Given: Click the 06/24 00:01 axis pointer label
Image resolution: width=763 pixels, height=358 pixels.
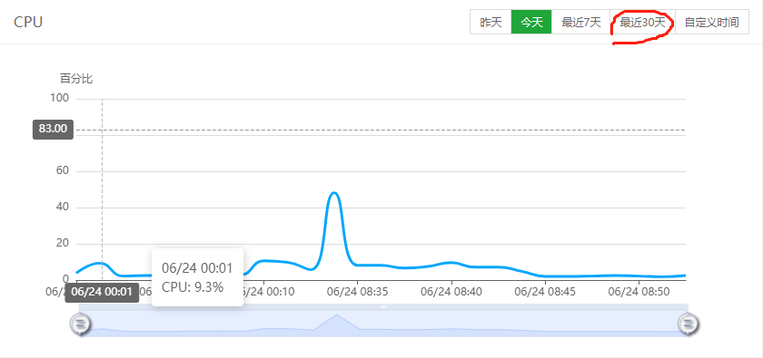Looking at the screenshot, I should point(102,292).
